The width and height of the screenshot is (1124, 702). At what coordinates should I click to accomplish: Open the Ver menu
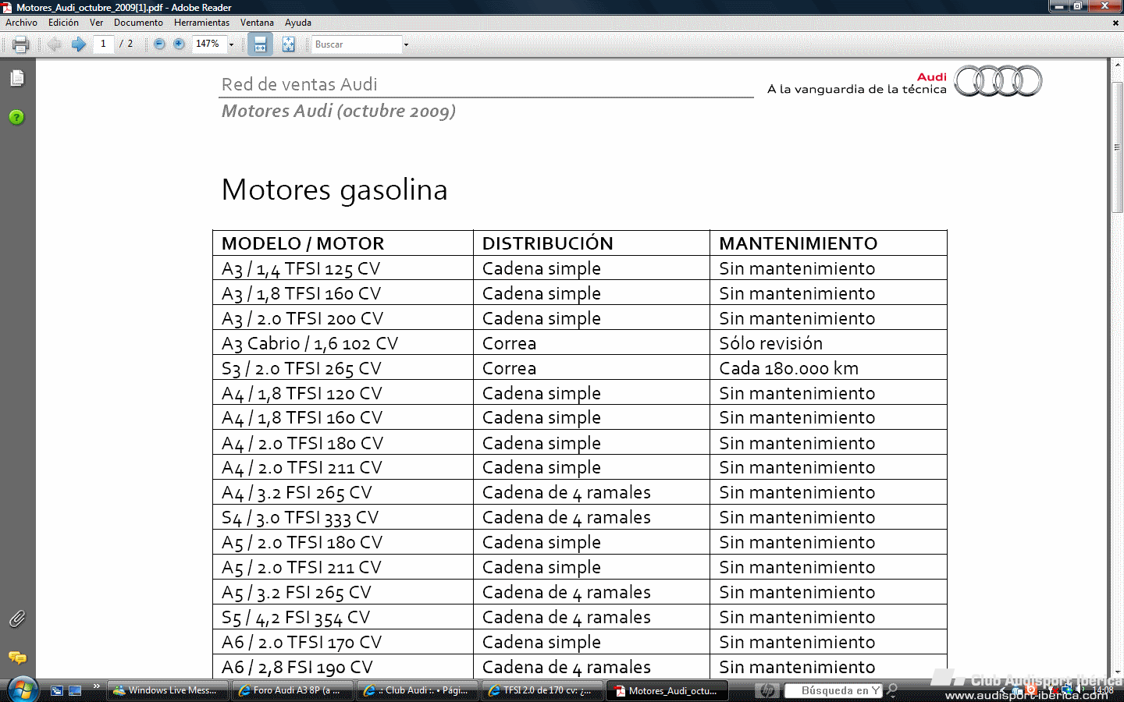[x=96, y=23]
